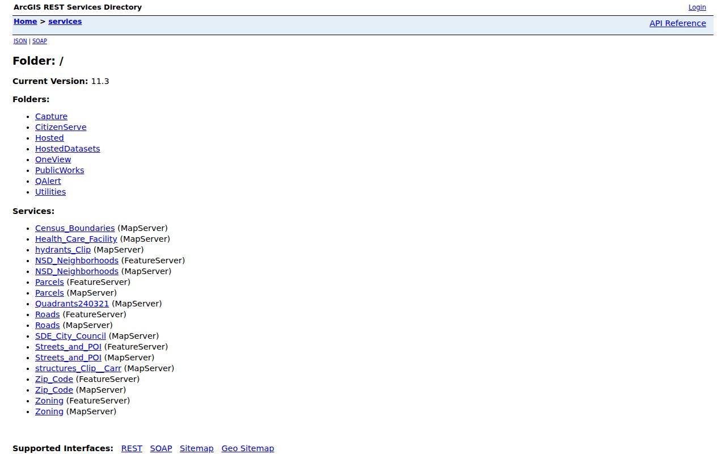Open the SOAP format link near the top
Image resolution: width=726 pixels, height=454 pixels.
[40, 41]
